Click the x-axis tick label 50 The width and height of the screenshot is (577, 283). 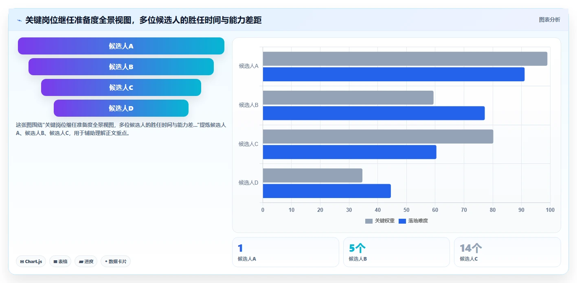pos(406,210)
